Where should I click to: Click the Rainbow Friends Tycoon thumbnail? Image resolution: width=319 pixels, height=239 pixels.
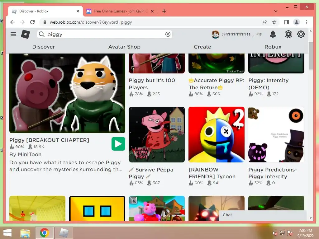click(x=217, y=134)
